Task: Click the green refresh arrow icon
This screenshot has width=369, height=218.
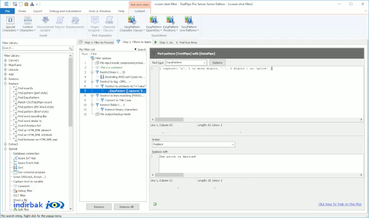Action: 155,204
